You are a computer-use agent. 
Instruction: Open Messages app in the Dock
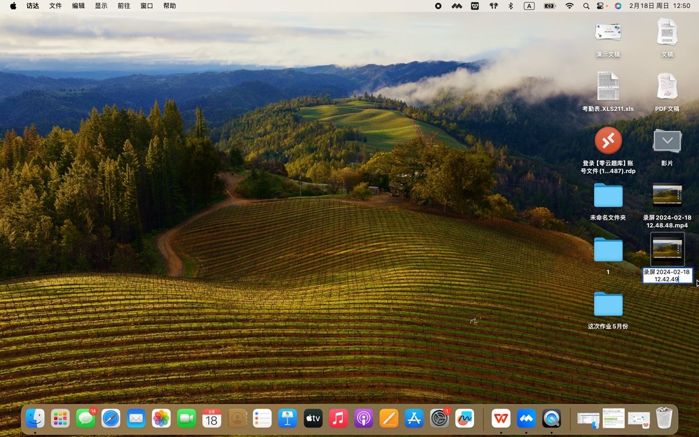click(86, 418)
